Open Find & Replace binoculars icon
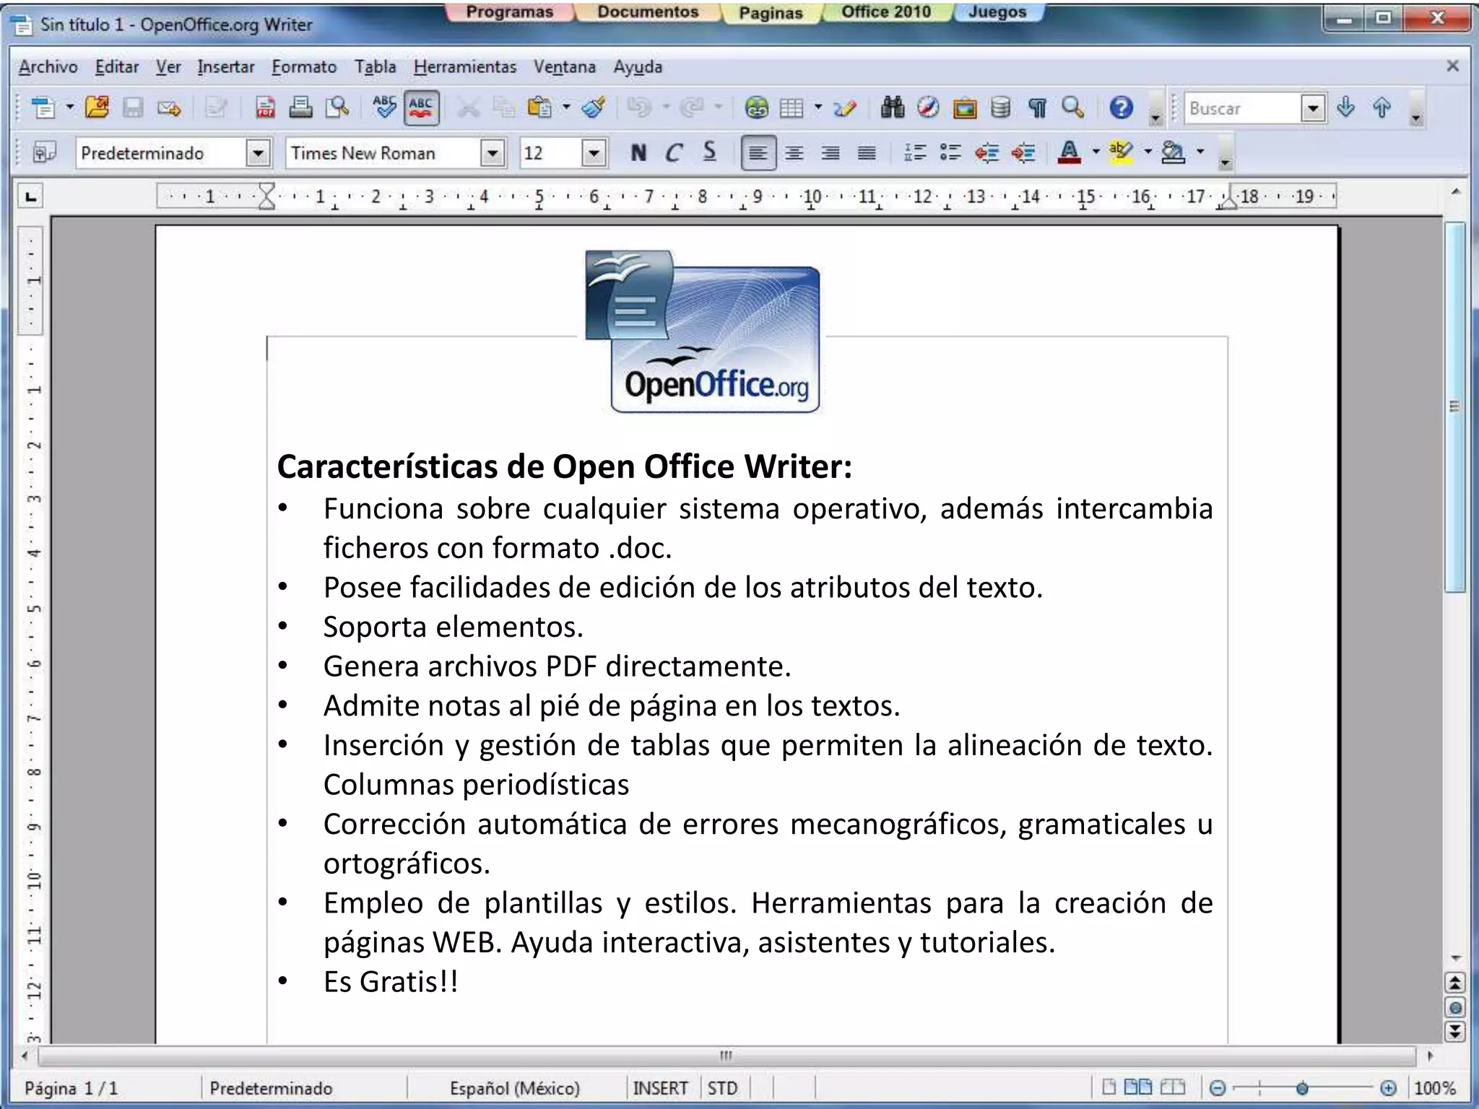This screenshot has width=1479, height=1109. pyautogui.click(x=893, y=108)
